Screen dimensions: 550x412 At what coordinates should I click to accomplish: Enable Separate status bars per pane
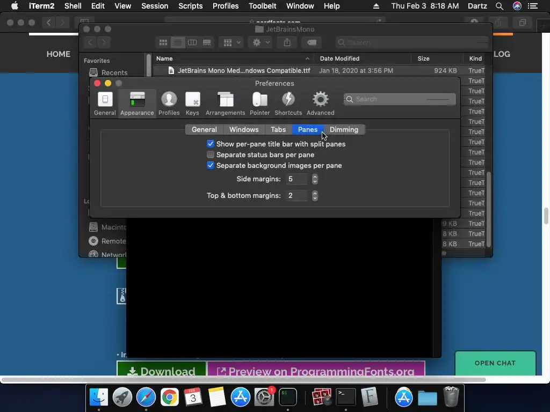211,154
